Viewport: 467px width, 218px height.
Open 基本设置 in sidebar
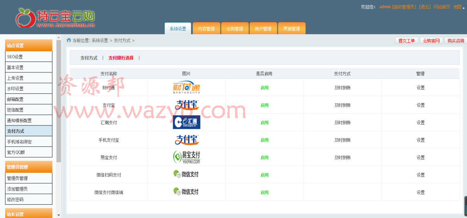pos(28,67)
